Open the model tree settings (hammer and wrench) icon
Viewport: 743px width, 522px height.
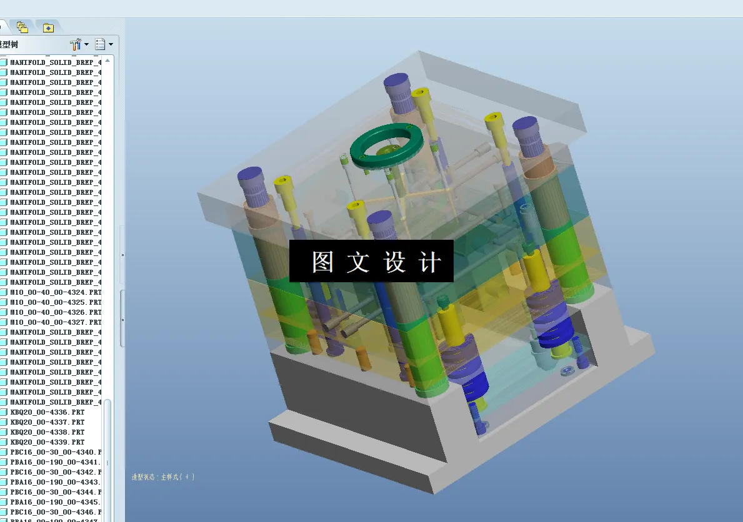pyautogui.click(x=76, y=44)
